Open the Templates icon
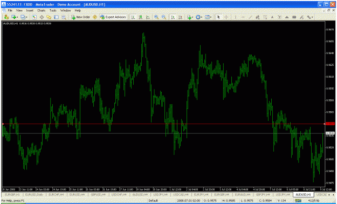This screenshot has width=337, height=204. [207, 17]
